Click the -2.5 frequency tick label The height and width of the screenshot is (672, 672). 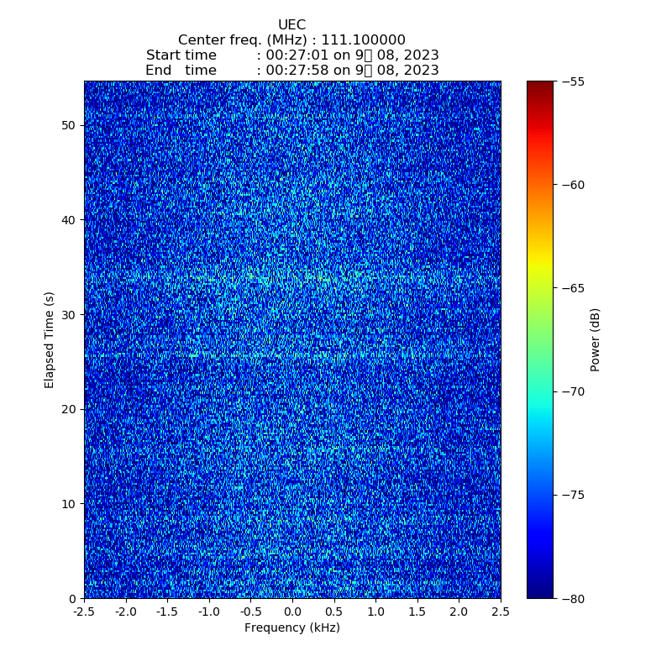click(x=84, y=611)
